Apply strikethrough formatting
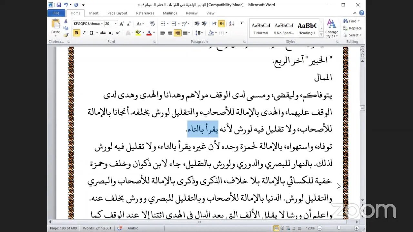The image size is (413, 232). [x=103, y=33]
